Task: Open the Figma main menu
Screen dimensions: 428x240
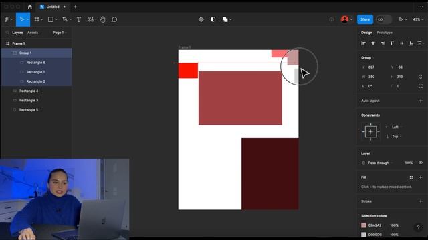Action: pos(7,19)
